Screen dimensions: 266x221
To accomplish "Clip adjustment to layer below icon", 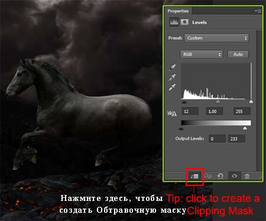I will [x=194, y=176].
